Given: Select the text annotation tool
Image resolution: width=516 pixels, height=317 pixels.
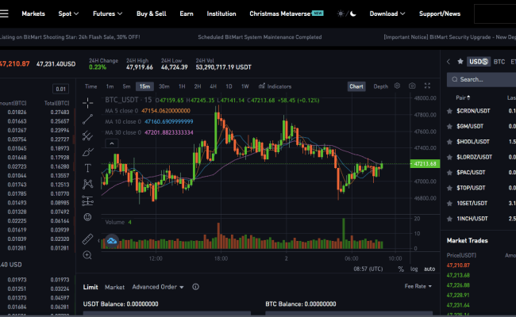Looking at the screenshot, I should point(87,167).
